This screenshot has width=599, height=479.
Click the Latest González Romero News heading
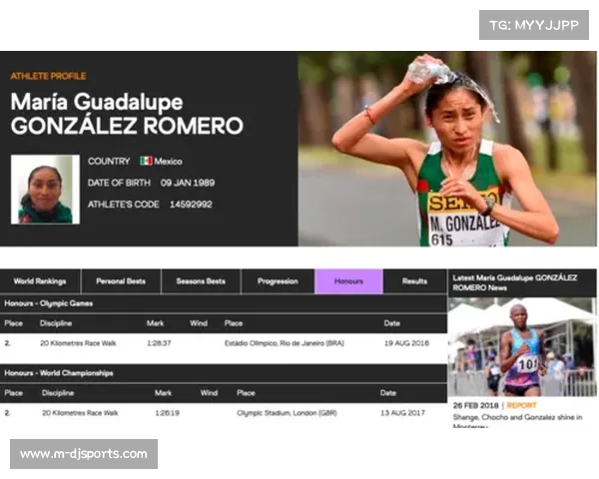[517, 280]
